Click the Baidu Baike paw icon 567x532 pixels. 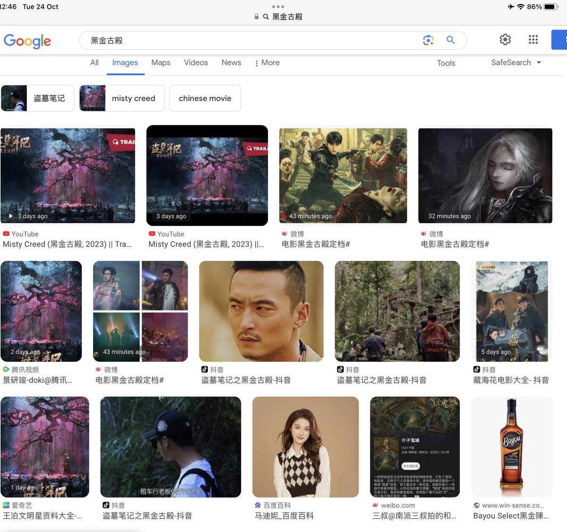click(258, 505)
